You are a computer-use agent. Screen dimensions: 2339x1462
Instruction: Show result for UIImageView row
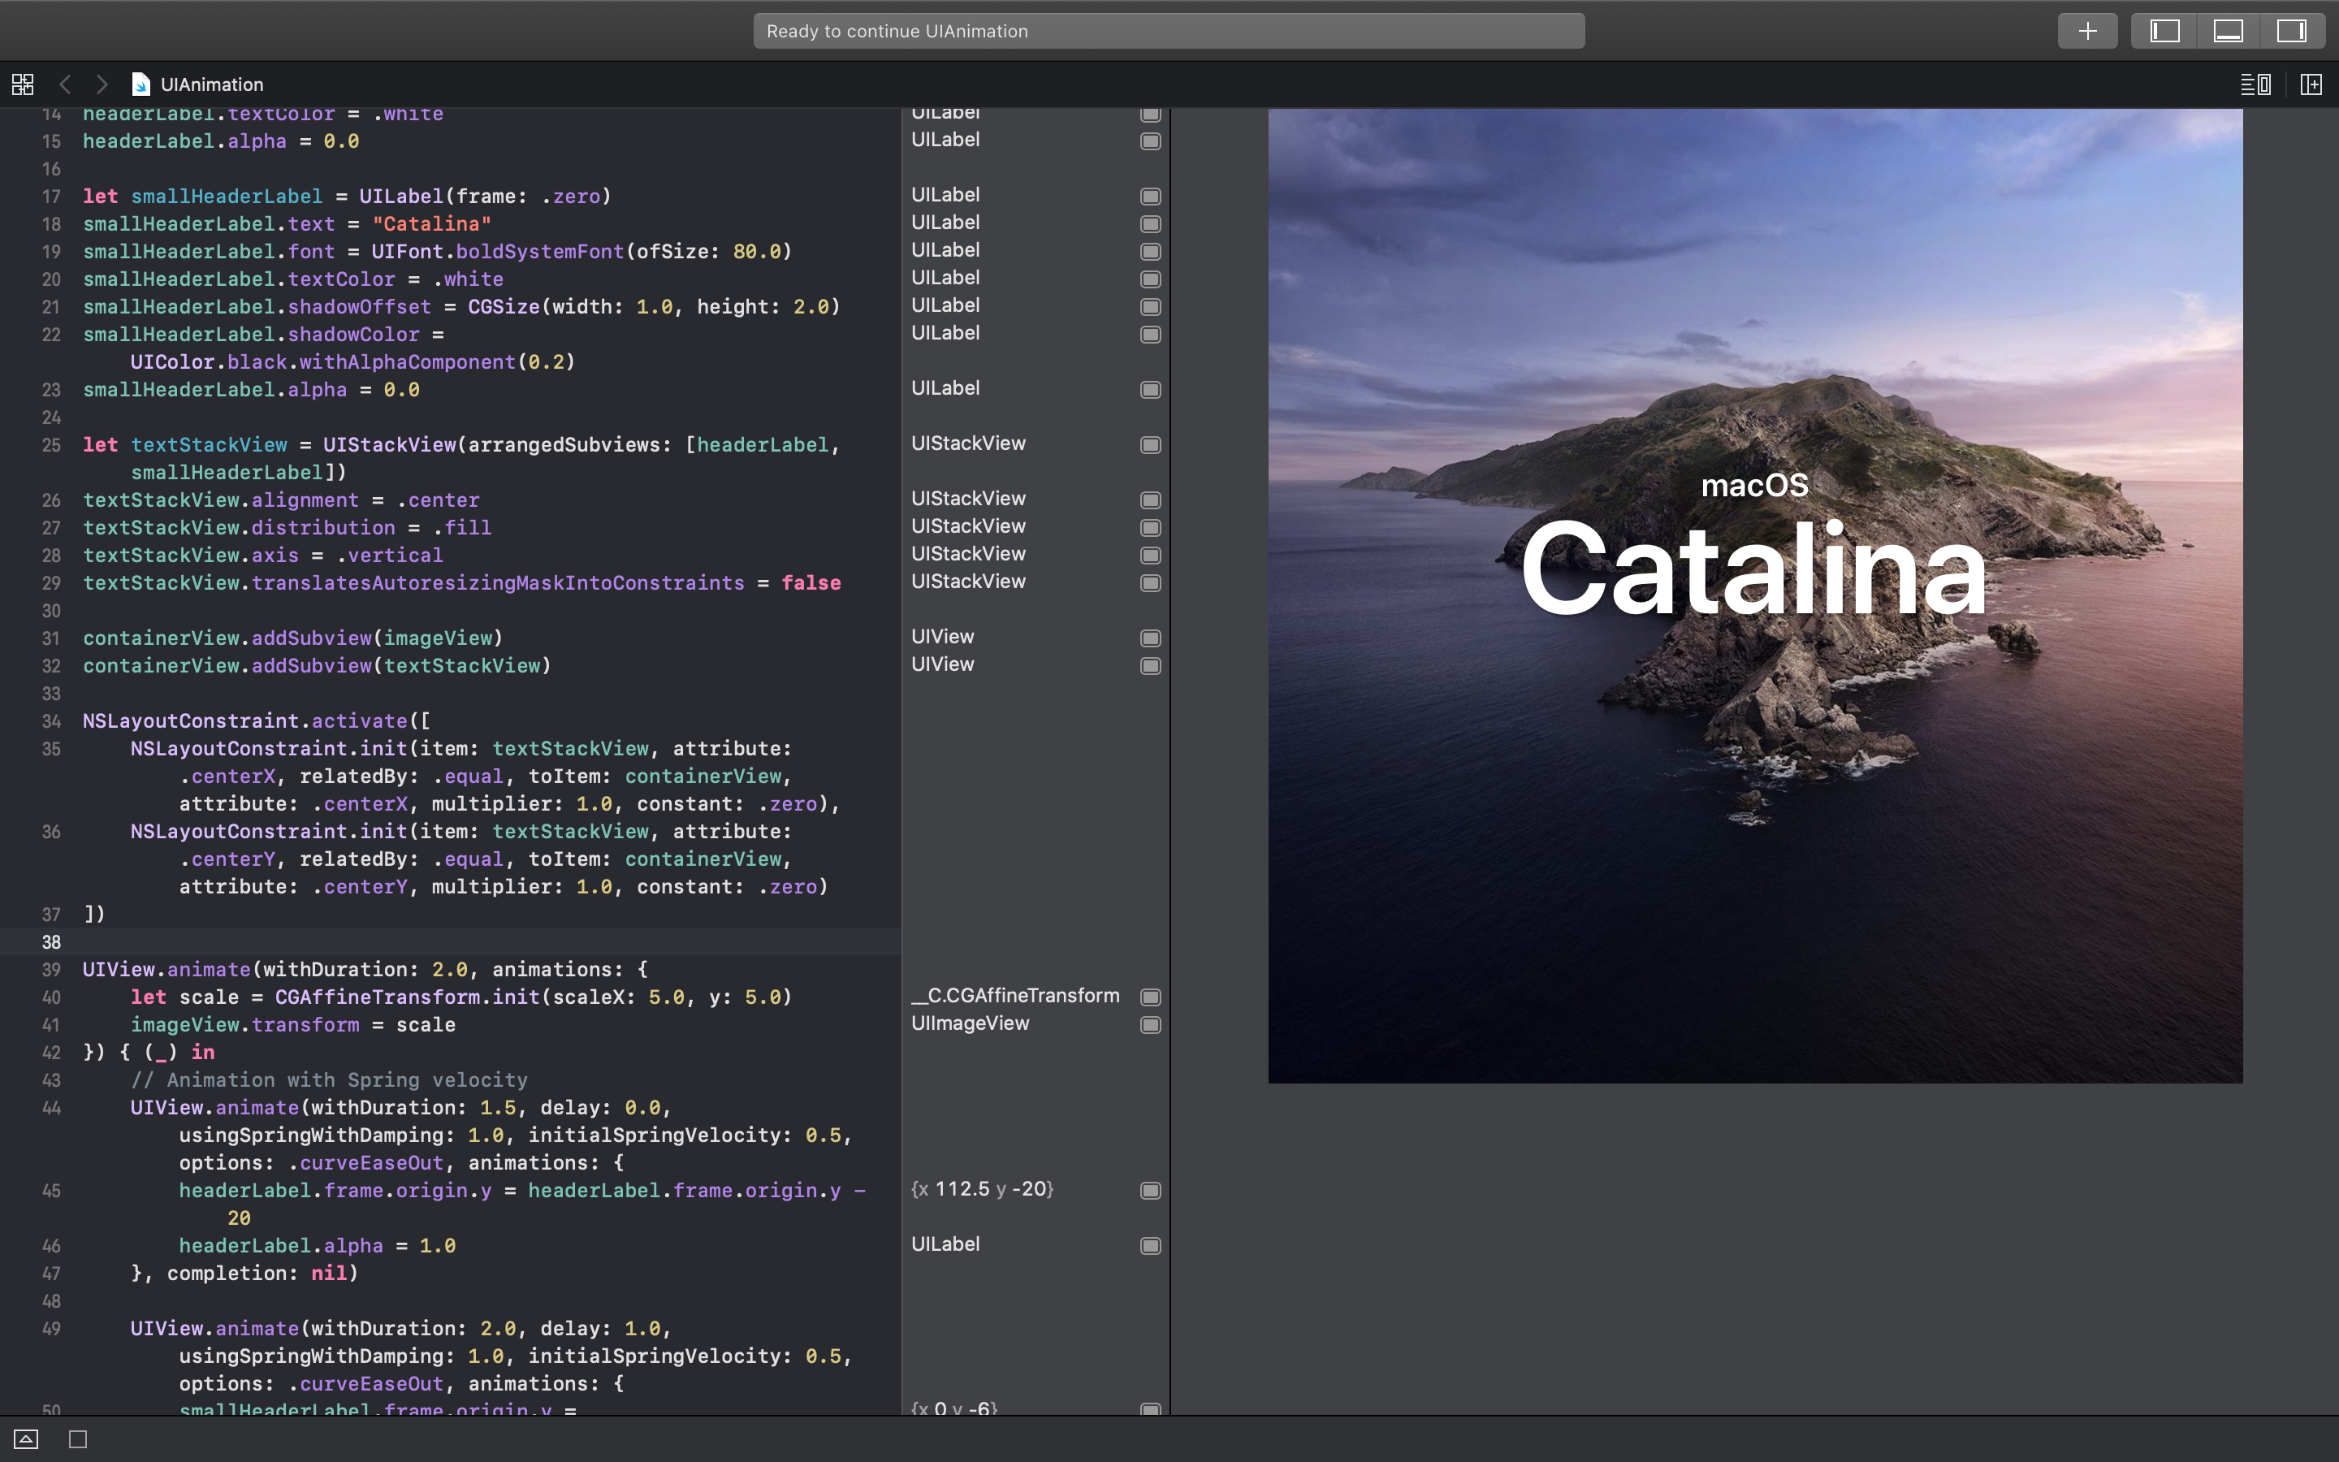1150,1025
